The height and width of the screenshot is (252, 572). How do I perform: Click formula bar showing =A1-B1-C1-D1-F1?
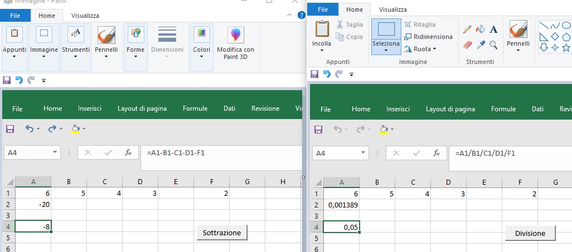[221, 157]
